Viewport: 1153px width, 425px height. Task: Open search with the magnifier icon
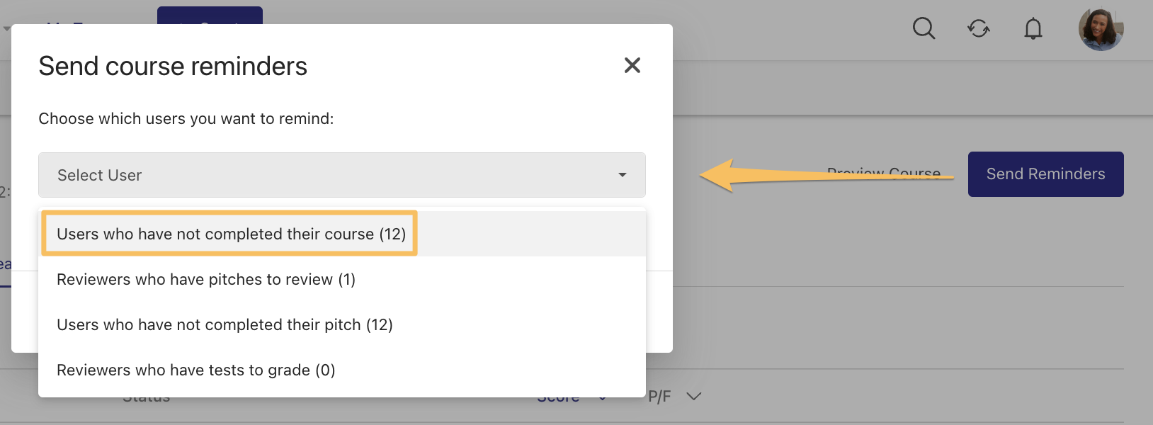[x=924, y=28]
